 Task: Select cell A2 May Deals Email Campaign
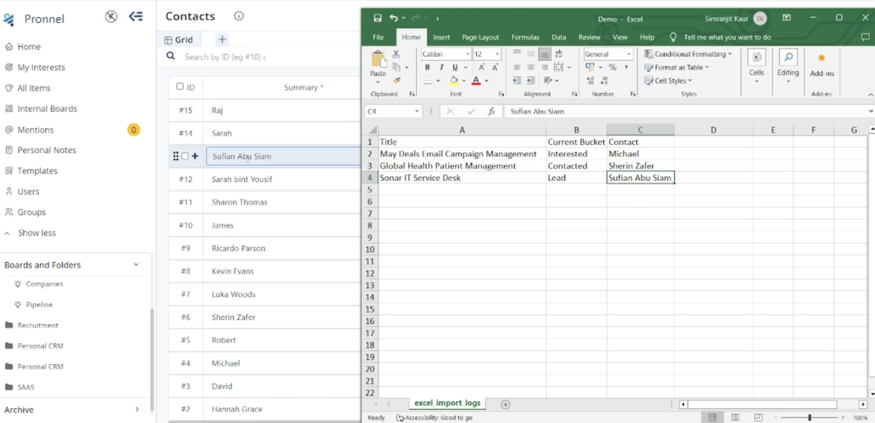coord(462,154)
